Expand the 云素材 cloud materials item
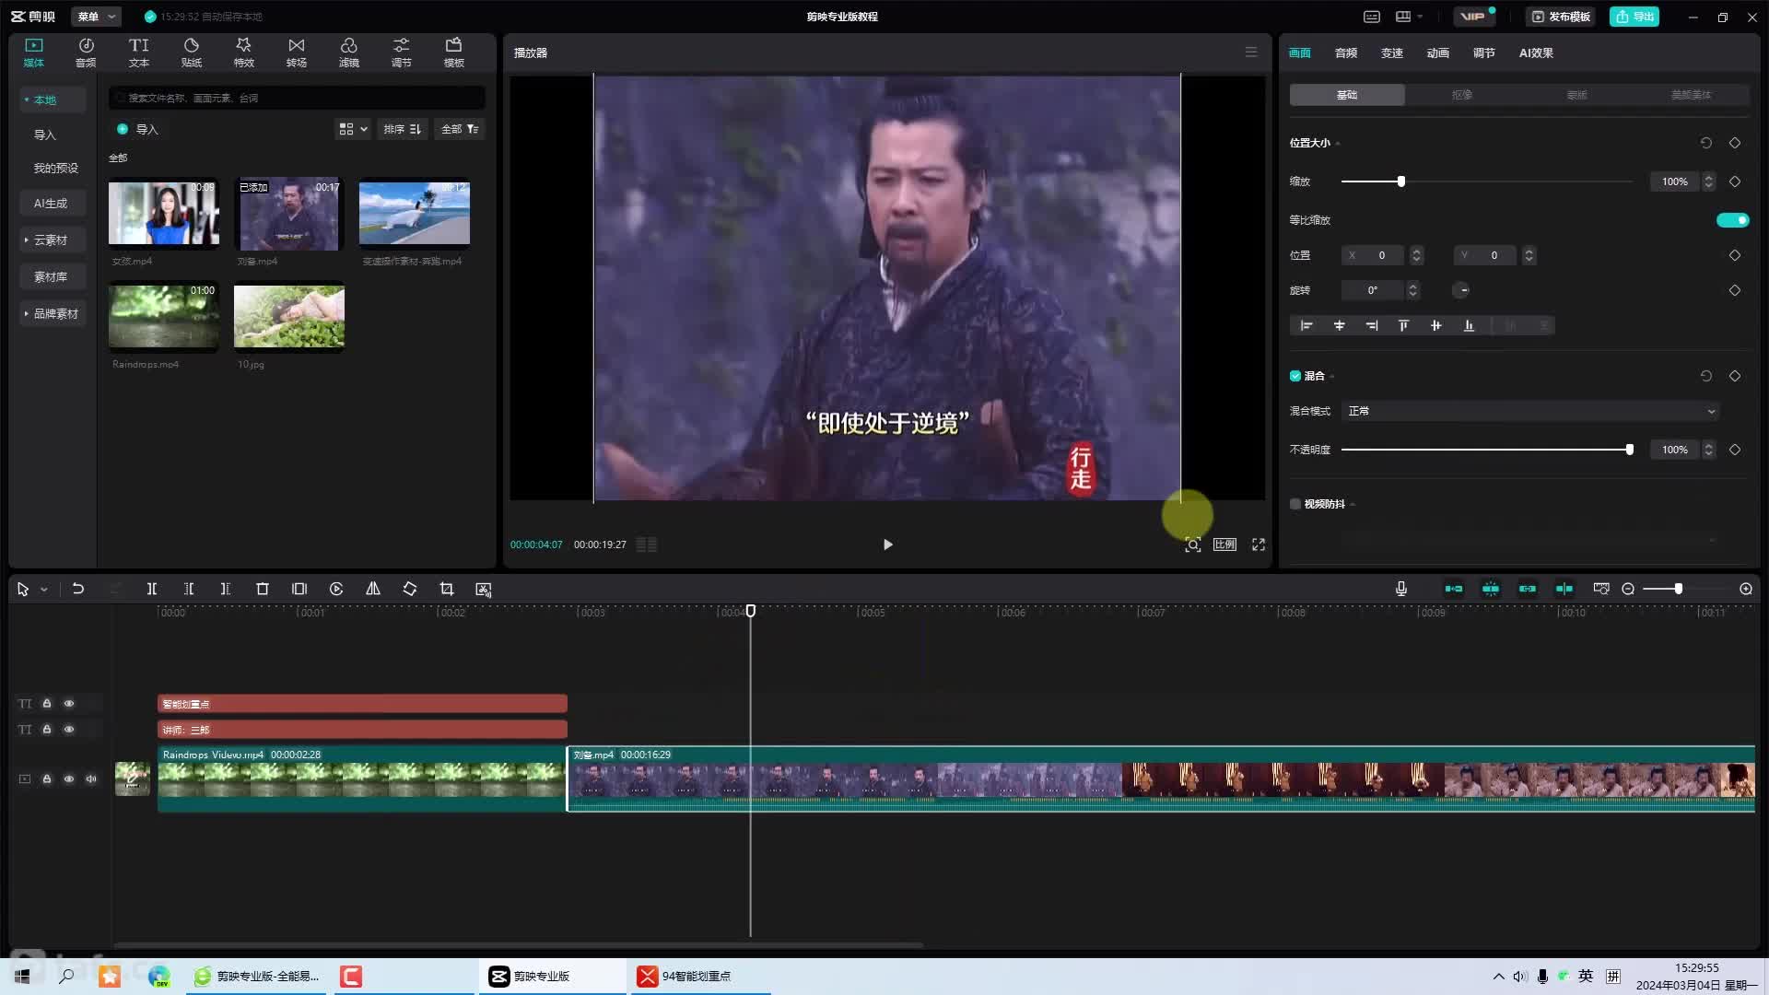This screenshot has width=1769, height=995. (x=51, y=240)
